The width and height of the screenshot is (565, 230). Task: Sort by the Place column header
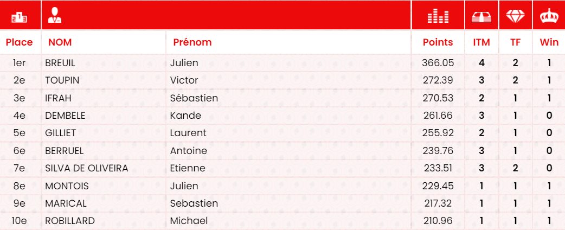point(20,42)
